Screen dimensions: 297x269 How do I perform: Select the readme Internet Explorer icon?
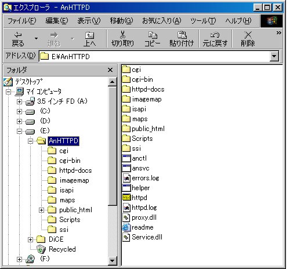pyautogui.click(x=126, y=227)
